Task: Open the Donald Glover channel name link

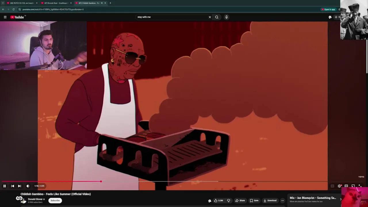Action: pyautogui.click(x=35, y=199)
